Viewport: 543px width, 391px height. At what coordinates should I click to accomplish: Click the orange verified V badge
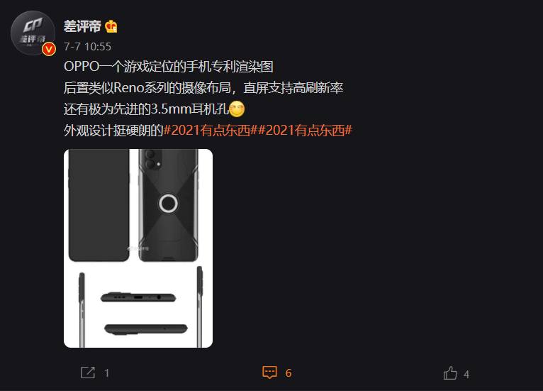pyautogui.click(x=49, y=49)
